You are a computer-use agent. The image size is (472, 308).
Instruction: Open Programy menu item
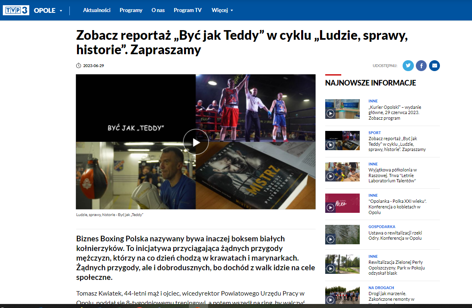[131, 10]
